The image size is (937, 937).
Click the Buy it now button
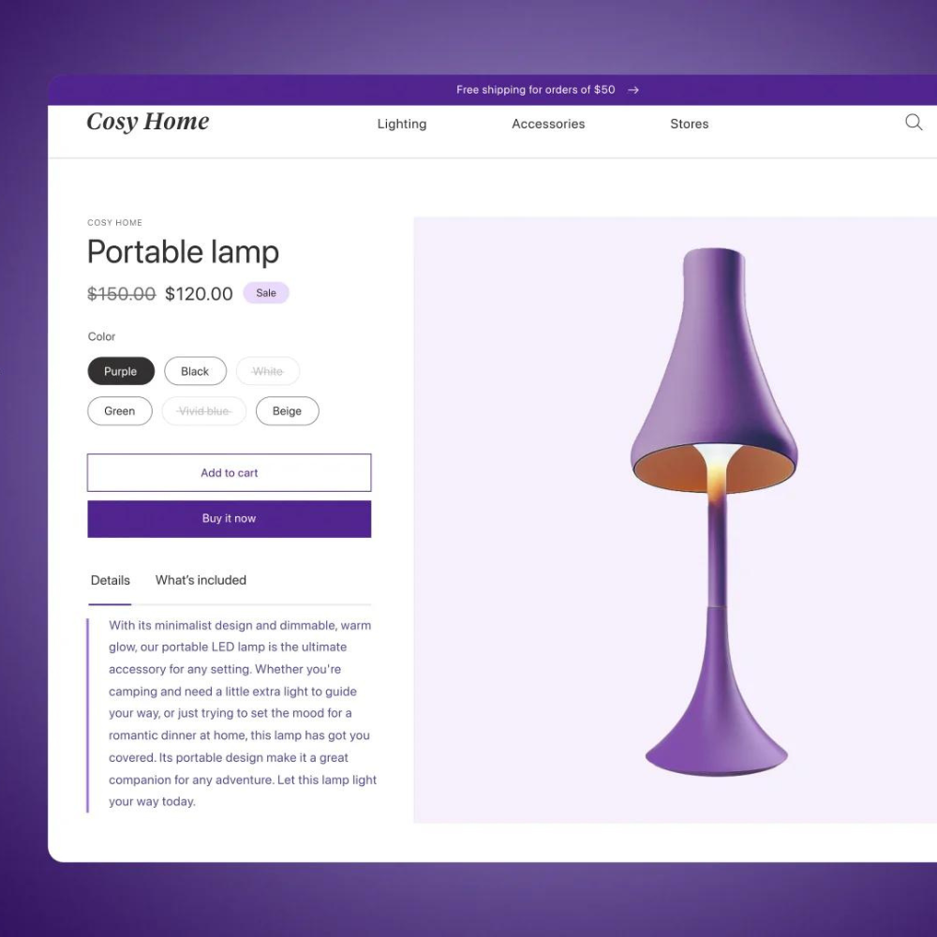(x=230, y=519)
